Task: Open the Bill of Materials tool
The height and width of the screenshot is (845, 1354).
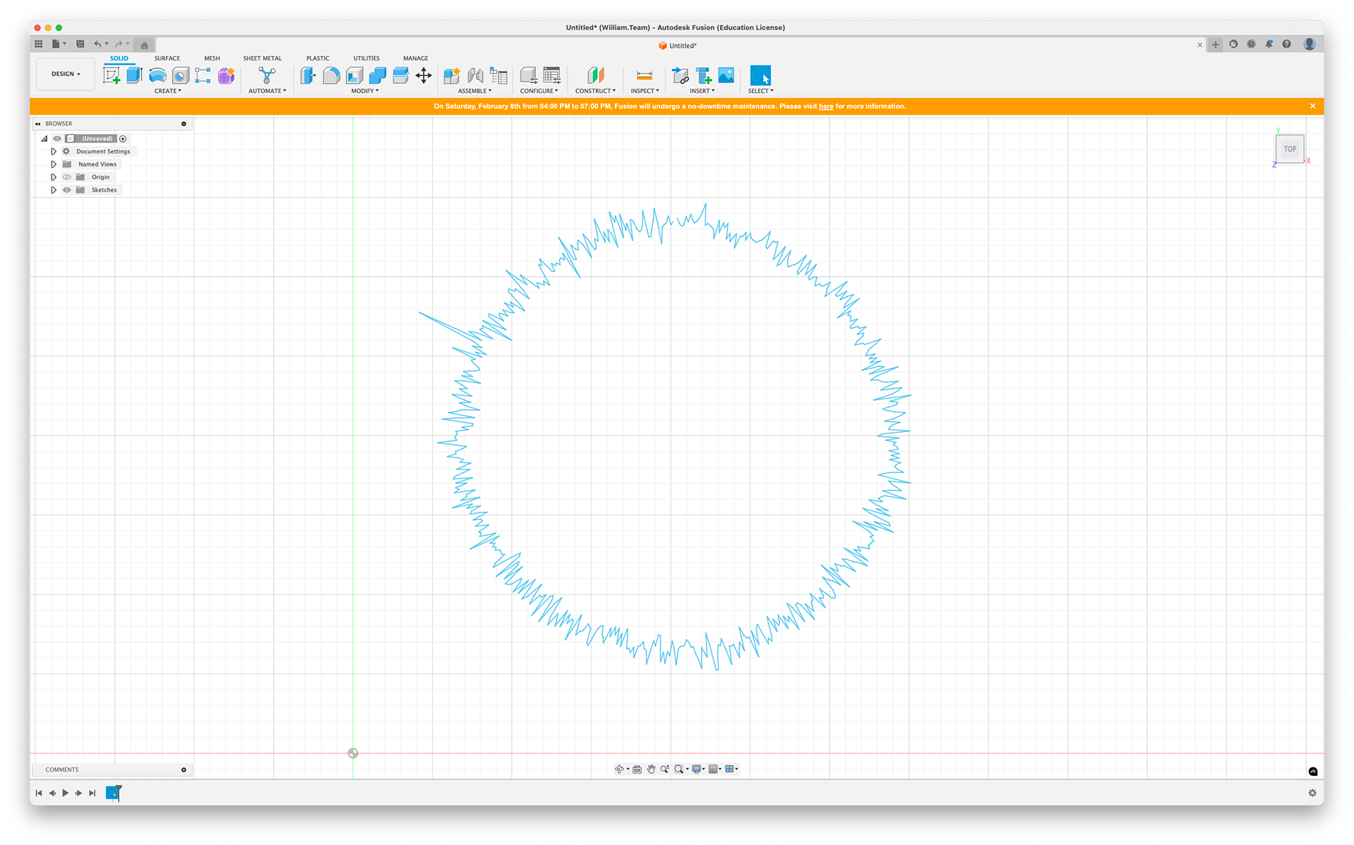Action: 499,75
